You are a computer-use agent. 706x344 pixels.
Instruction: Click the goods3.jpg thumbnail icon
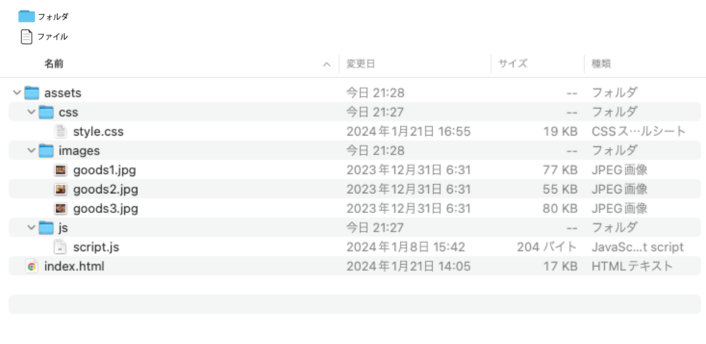coord(61,208)
